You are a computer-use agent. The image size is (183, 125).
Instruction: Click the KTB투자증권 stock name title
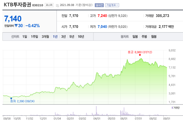click(17, 5)
